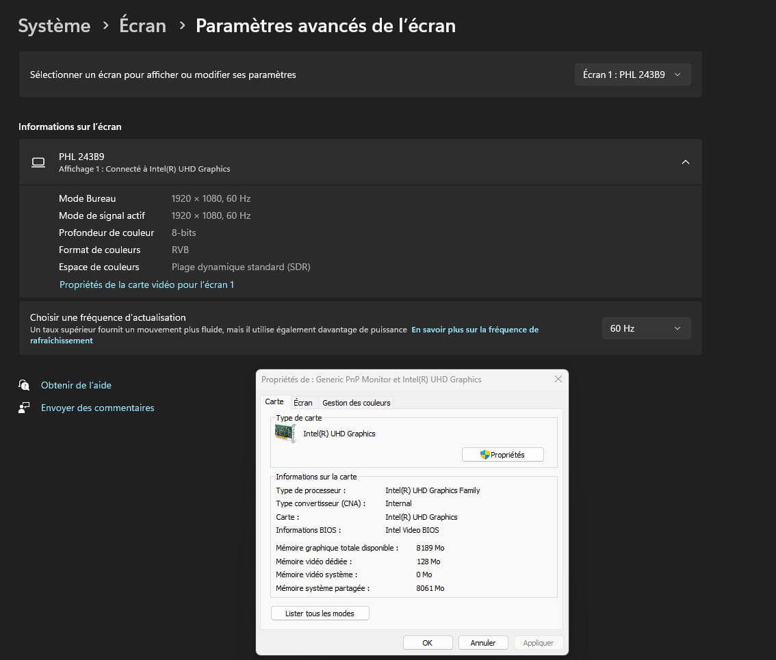Click Mode Bureau value 1920 × 1080, 60 Hz

pyautogui.click(x=211, y=198)
